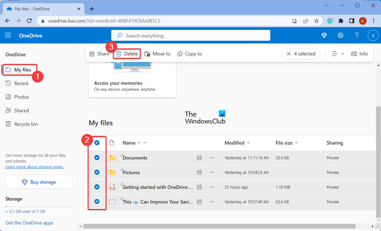Open more options for Documents folder

(212, 158)
